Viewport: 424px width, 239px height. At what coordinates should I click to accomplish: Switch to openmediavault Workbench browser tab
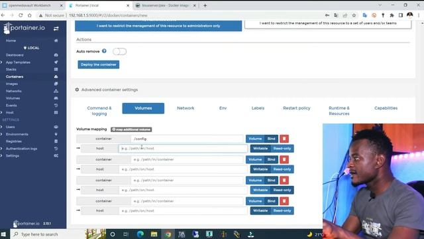(32, 5)
